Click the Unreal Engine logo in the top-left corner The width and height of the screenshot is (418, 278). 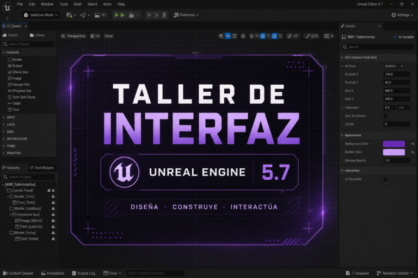pyautogui.click(x=7, y=8)
